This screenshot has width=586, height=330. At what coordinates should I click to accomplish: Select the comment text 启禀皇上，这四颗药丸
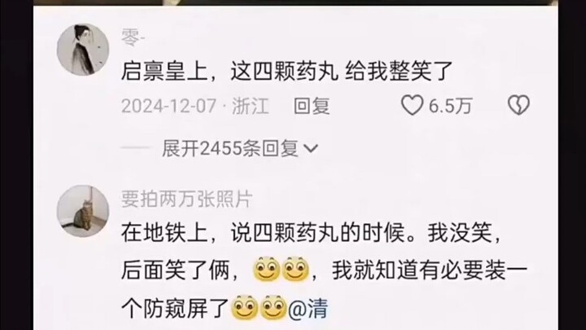click(x=230, y=71)
